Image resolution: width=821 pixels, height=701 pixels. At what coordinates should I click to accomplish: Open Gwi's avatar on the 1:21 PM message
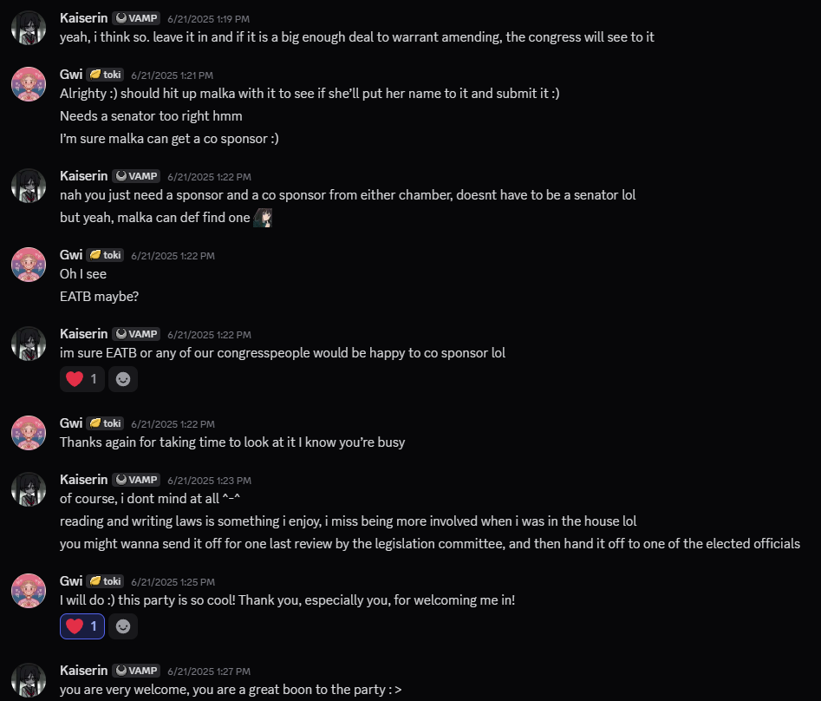(29, 83)
